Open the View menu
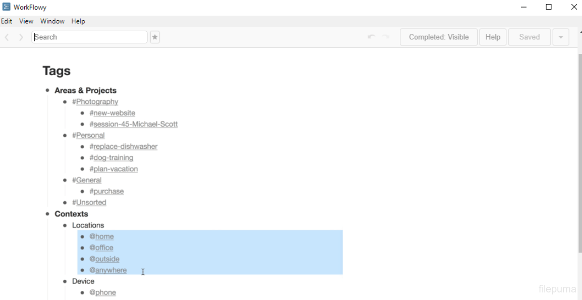This screenshot has width=582, height=300. (x=26, y=21)
